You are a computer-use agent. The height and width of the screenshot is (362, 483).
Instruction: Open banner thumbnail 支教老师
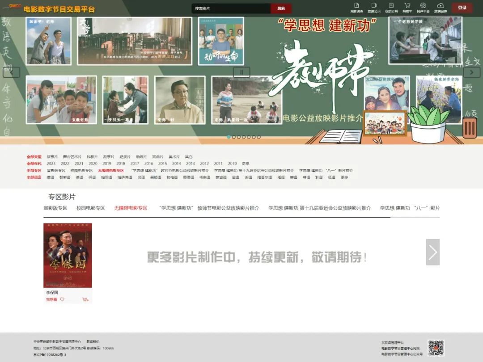61,100
